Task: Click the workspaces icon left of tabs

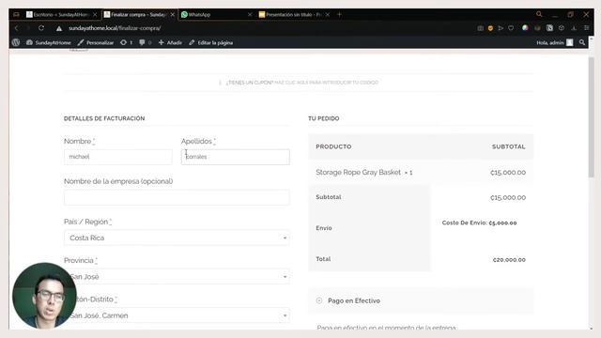Action: [x=17, y=15]
